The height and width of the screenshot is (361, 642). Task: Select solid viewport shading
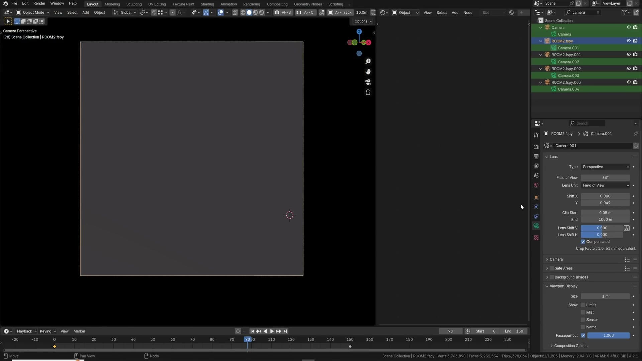click(249, 12)
